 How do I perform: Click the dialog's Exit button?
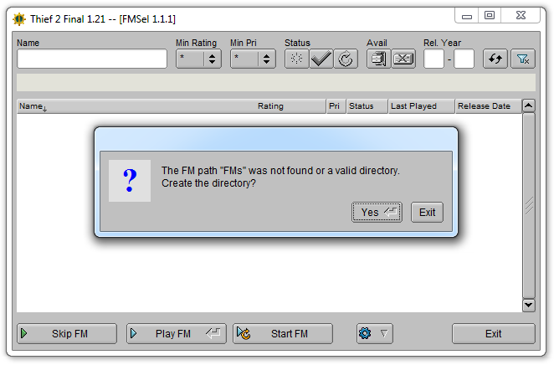click(427, 213)
